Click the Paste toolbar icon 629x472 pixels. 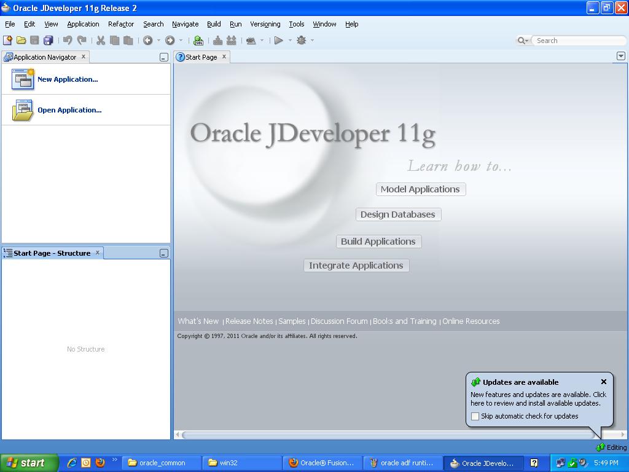(x=128, y=40)
